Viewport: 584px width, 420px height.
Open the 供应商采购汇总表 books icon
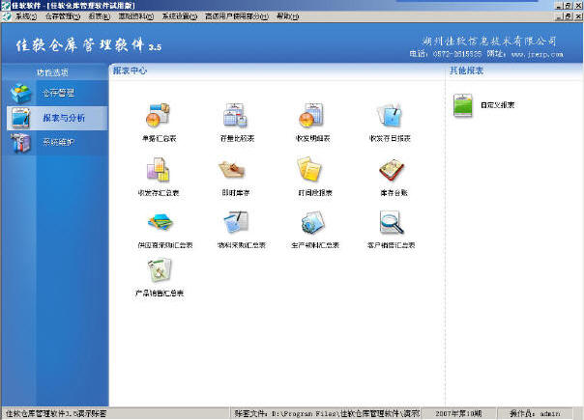click(161, 222)
